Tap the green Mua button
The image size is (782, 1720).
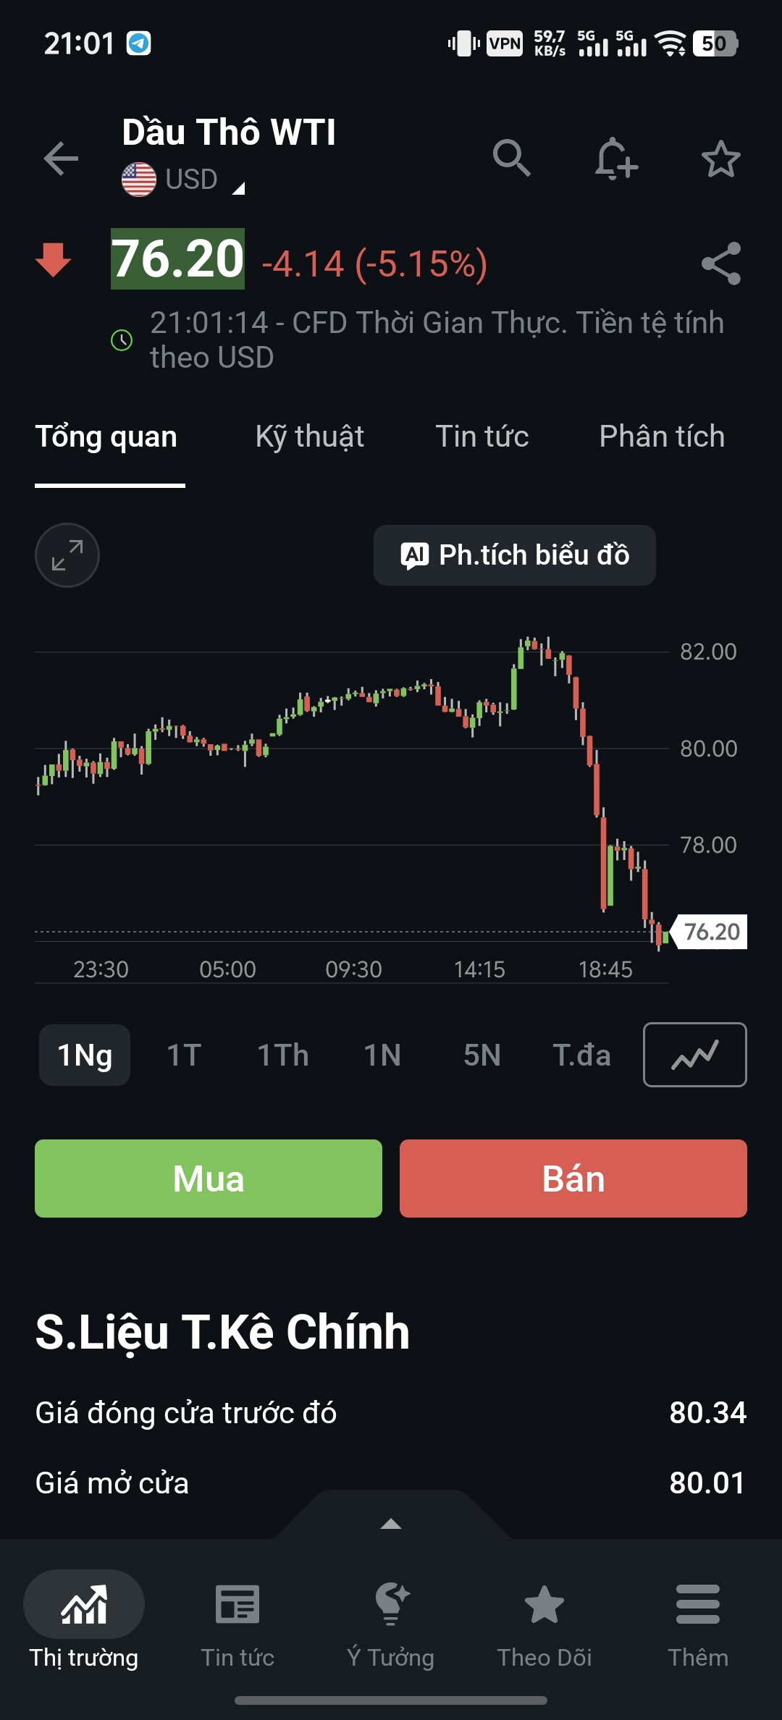click(x=209, y=1179)
